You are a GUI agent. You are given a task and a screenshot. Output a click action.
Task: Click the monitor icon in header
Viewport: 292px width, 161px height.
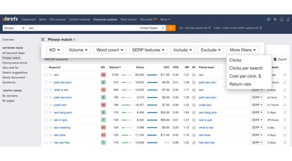pyautogui.click(x=282, y=19)
